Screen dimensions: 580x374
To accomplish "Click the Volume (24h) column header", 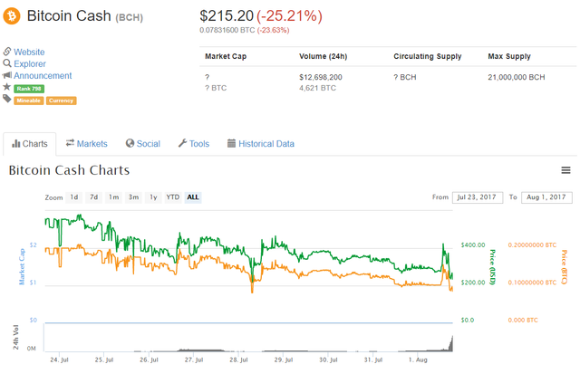I will click(x=323, y=56).
